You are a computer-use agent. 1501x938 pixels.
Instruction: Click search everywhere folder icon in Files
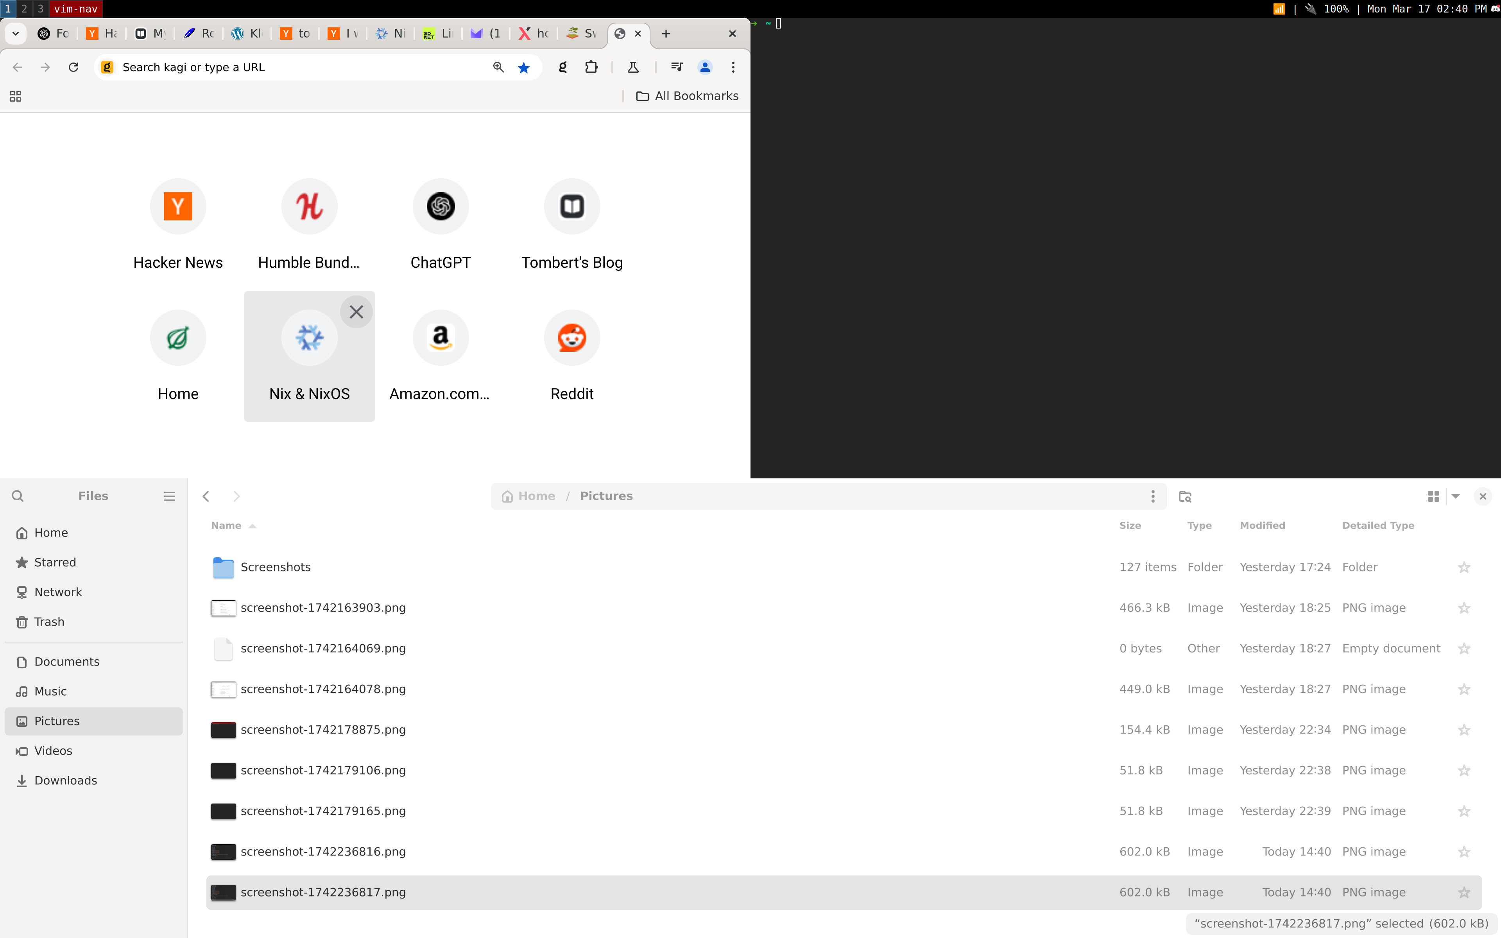coord(1185,496)
